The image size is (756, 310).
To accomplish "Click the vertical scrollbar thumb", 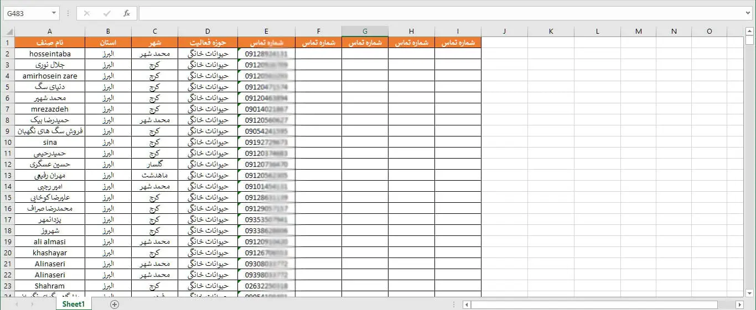I will [x=750, y=40].
